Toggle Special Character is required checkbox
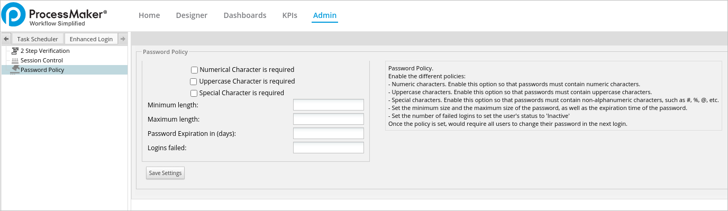 194,93
